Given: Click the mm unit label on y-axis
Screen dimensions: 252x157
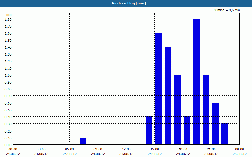Looking at the screenshot, I should click(9, 15).
